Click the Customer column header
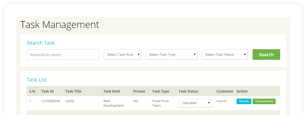This screenshot has width=306, height=115. pyautogui.click(x=225, y=91)
